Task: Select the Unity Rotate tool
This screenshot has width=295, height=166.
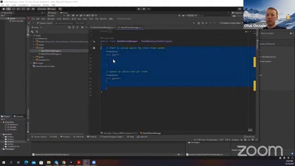Action: (x=13, y=9)
